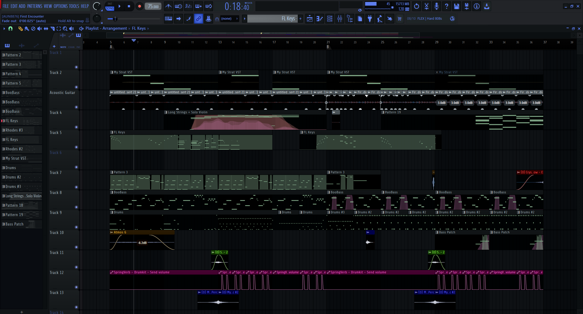The height and width of the screenshot is (314, 583).
Task: Stop playback with the stop button
Action: (x=129, y=6)
